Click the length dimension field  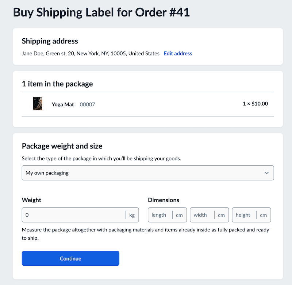pyautogui.click(x=160, y=215)
